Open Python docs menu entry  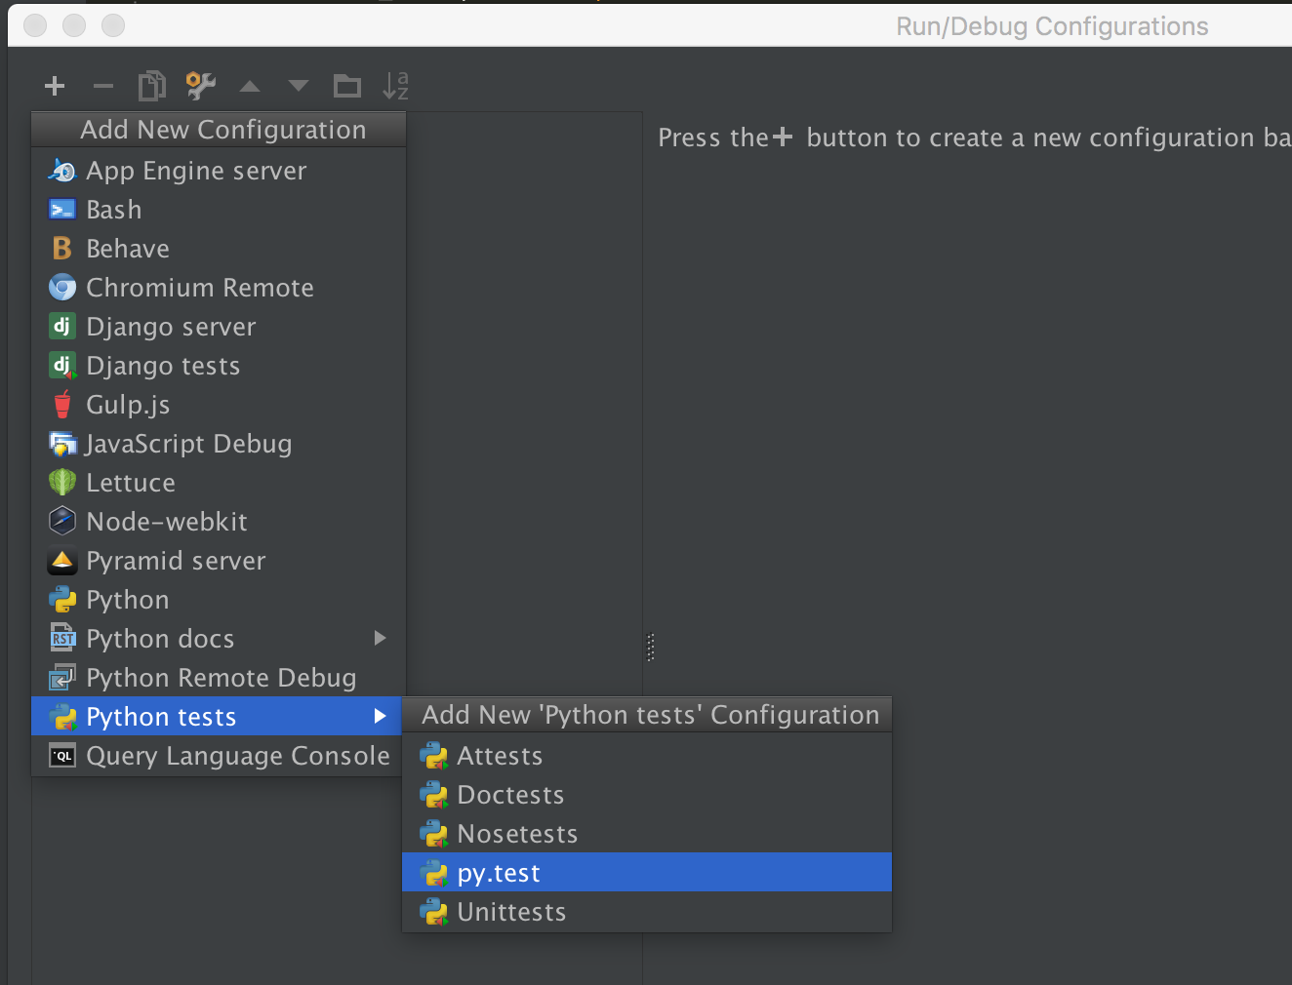click(219, 639)
